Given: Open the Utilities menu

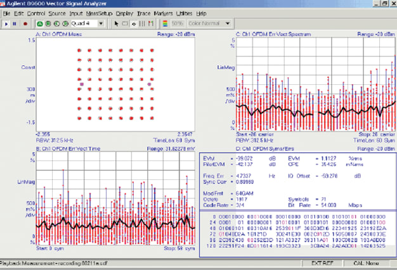Looking at the screenshot, I should pos(184,13).
